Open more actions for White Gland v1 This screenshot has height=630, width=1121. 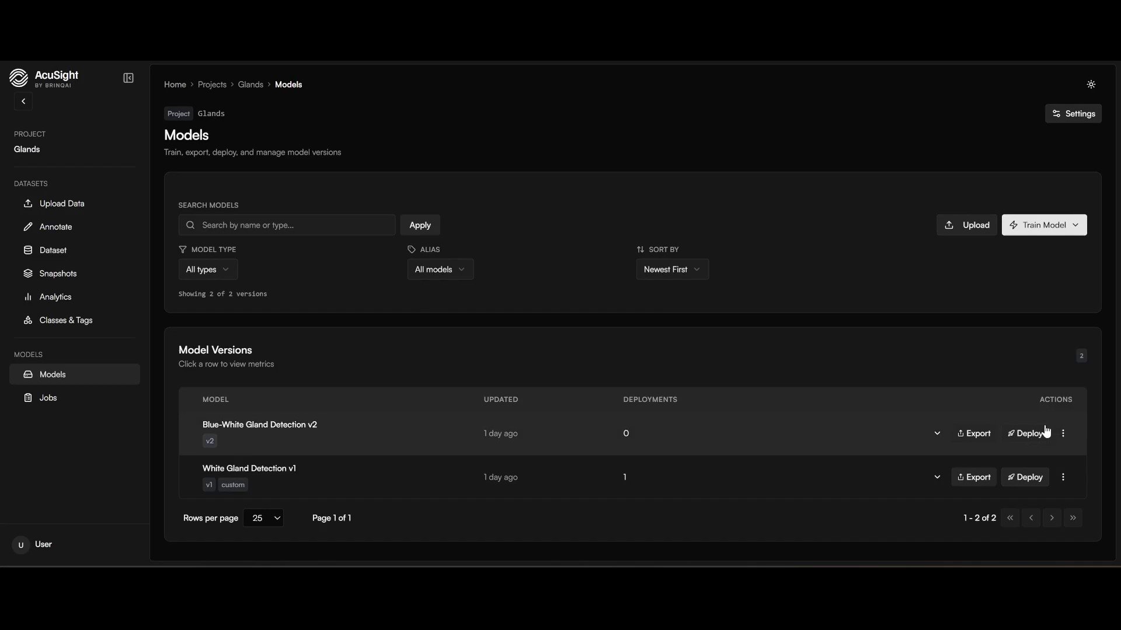click(x=1063, y=477)
